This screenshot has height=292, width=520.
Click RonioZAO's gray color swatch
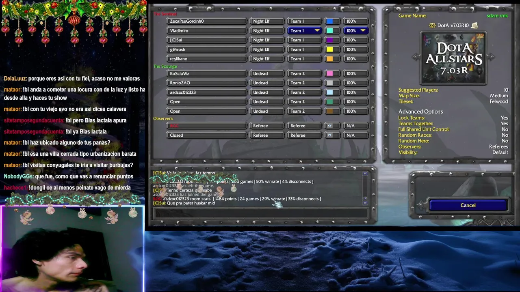pyautogui.click(x=330, y=83)
